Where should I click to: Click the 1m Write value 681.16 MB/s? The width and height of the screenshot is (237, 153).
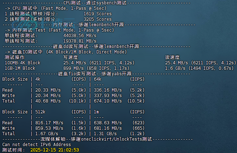[x=108, y=128]
